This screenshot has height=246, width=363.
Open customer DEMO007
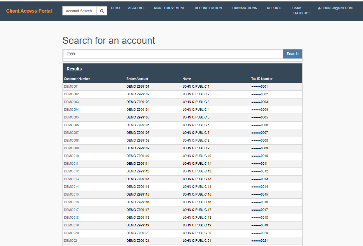click(71, 133)
